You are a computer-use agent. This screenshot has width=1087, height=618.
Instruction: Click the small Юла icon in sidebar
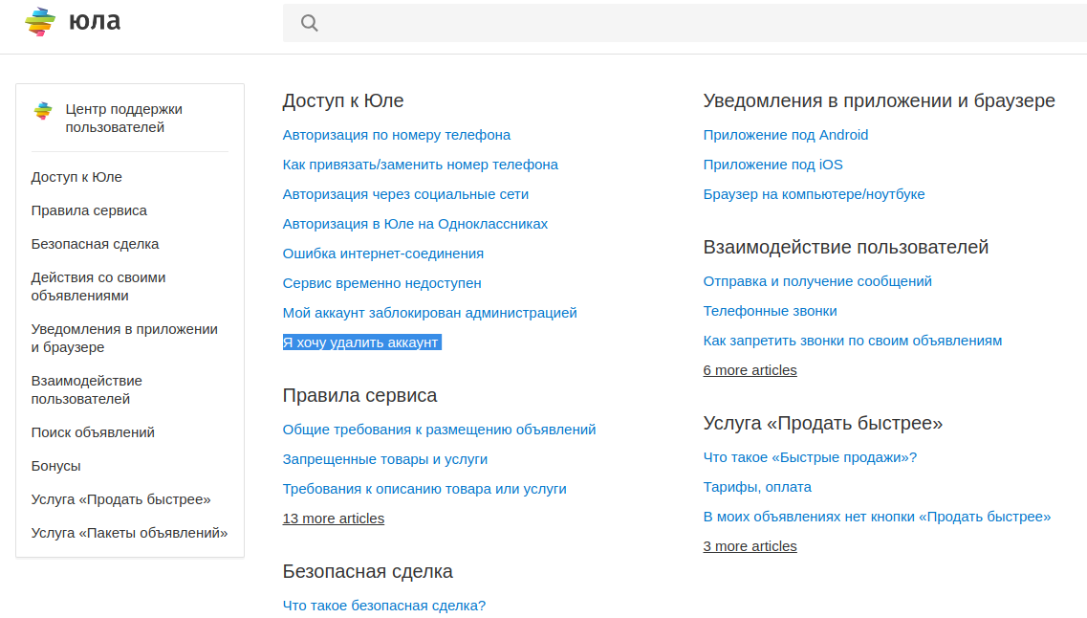[43, 110]
